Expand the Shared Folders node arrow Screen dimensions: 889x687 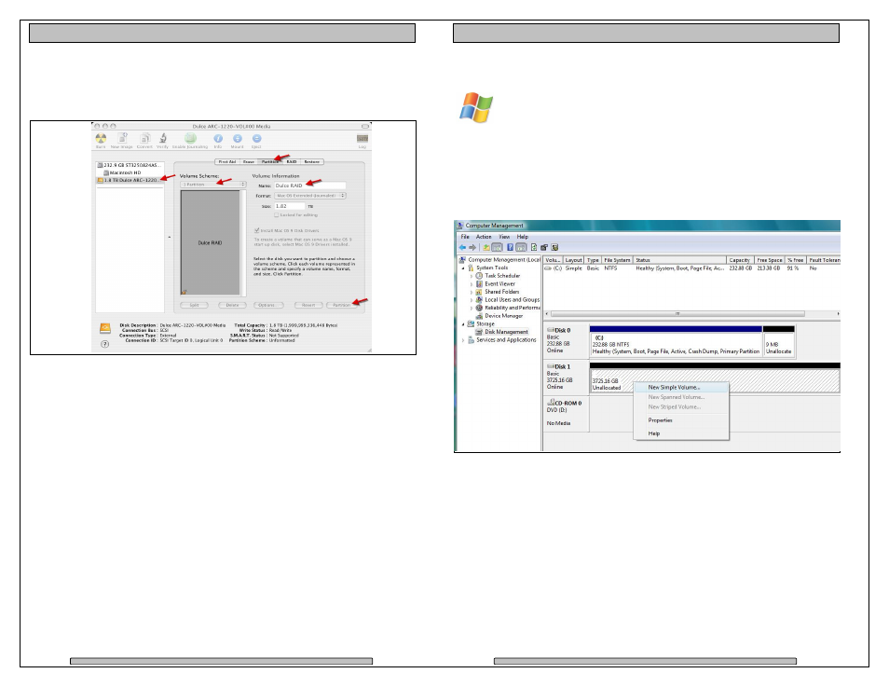472,292
